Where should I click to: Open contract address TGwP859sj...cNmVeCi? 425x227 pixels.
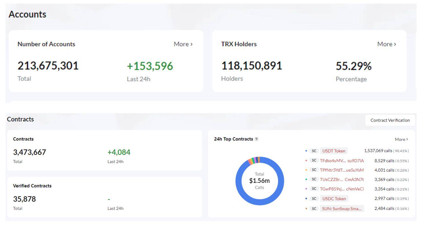point(342,189)
